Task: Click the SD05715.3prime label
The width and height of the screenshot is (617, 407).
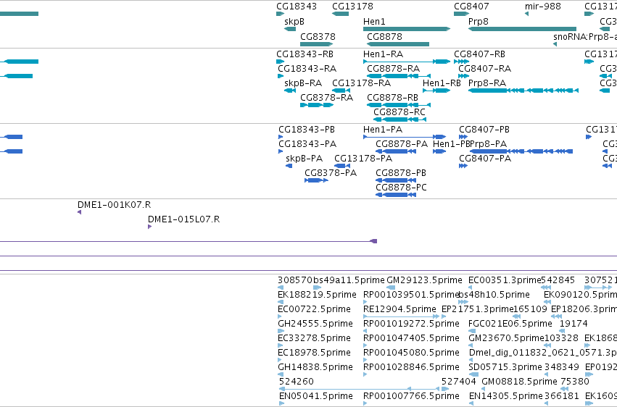Action: 505,367
